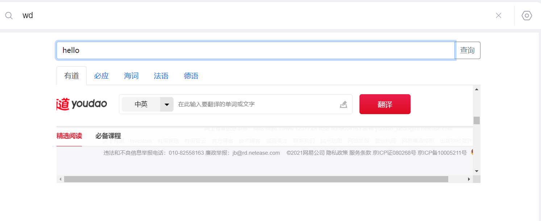Screen dimensions: 541x221
Task: Click the top search field containing wd
Action: click(254, 16)
